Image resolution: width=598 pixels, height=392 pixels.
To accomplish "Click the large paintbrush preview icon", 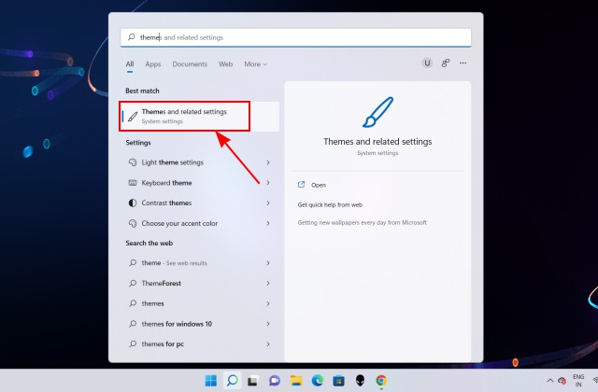I will tap(377, 112).
